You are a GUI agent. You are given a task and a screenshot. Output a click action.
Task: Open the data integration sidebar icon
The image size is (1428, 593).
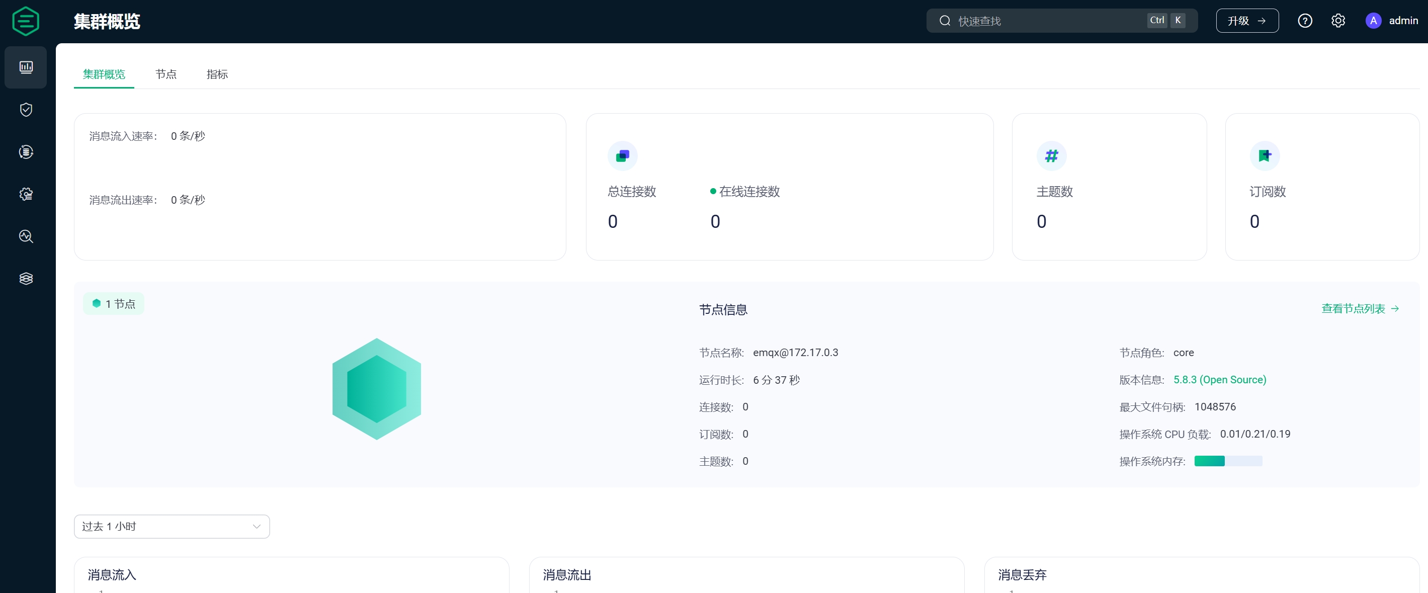click(x=26, y=152)
